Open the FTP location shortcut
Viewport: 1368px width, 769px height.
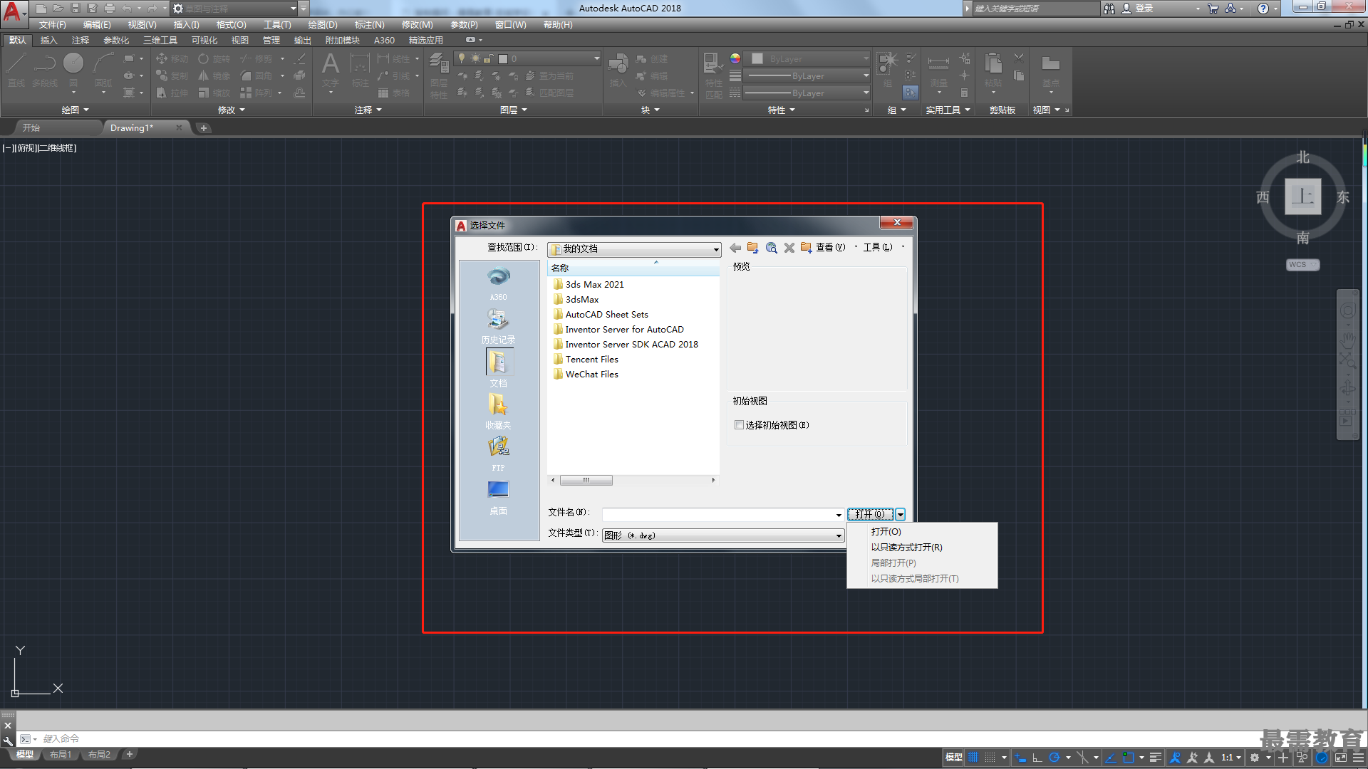498,454
